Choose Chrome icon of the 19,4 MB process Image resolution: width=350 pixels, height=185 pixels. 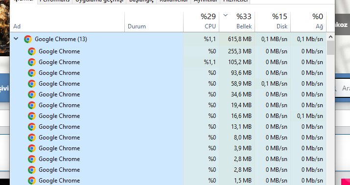click(32, 105)
